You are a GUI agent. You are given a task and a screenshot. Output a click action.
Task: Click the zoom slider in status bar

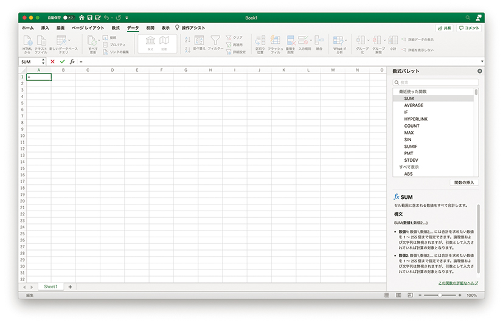pyautogui.click(x=440, y=295)
